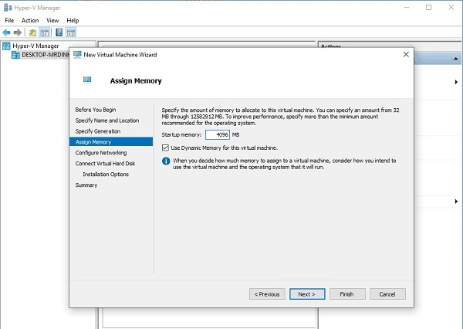Expand the first Actions pane submenu arrow
463x329 pixels.
456,82
